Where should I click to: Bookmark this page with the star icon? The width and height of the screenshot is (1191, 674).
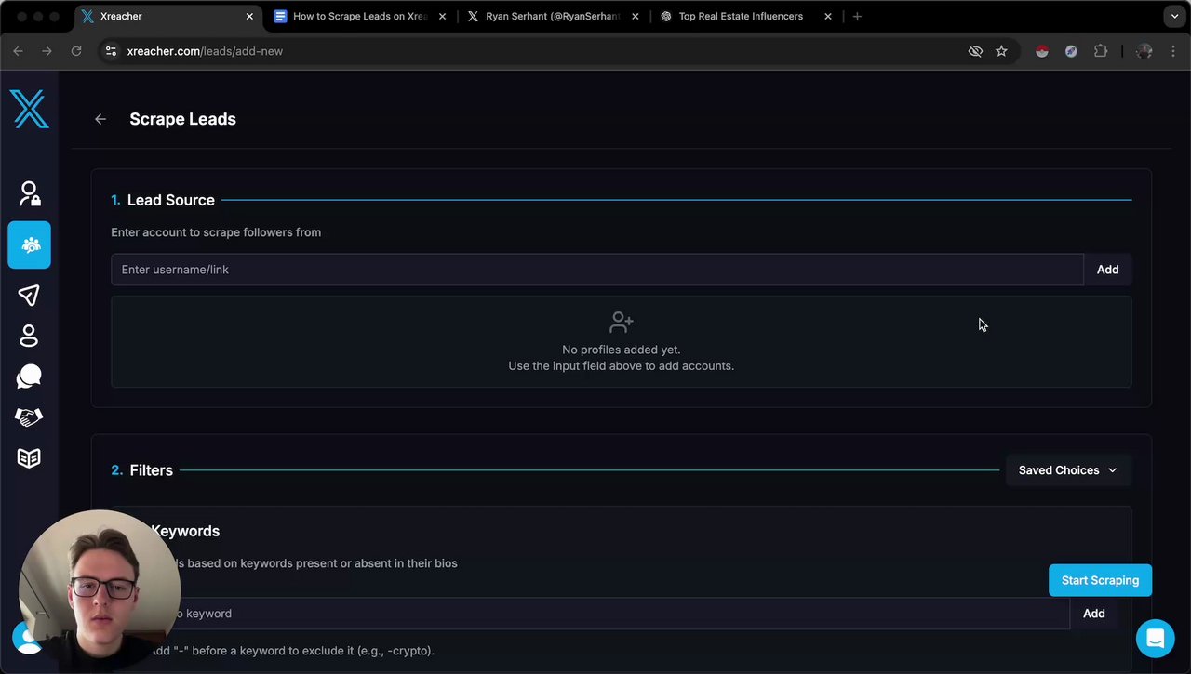[1001, 51]
